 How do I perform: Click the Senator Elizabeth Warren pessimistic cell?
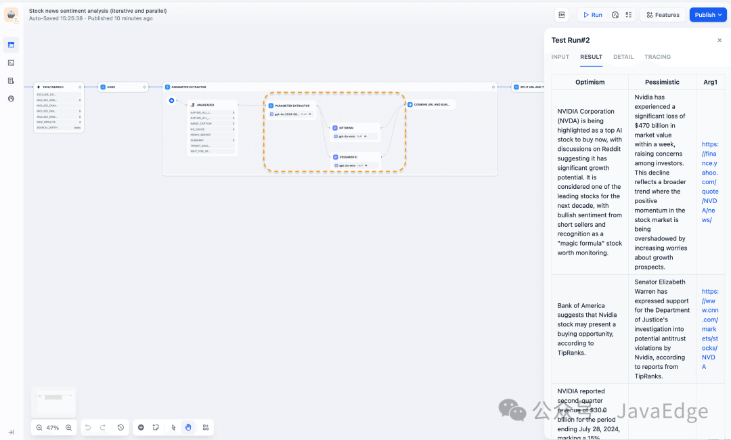[x=662, y=329]
